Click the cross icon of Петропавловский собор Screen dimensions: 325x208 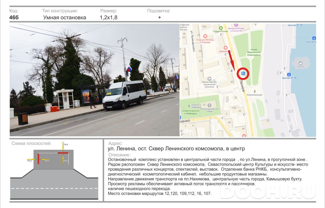[209, 105]
